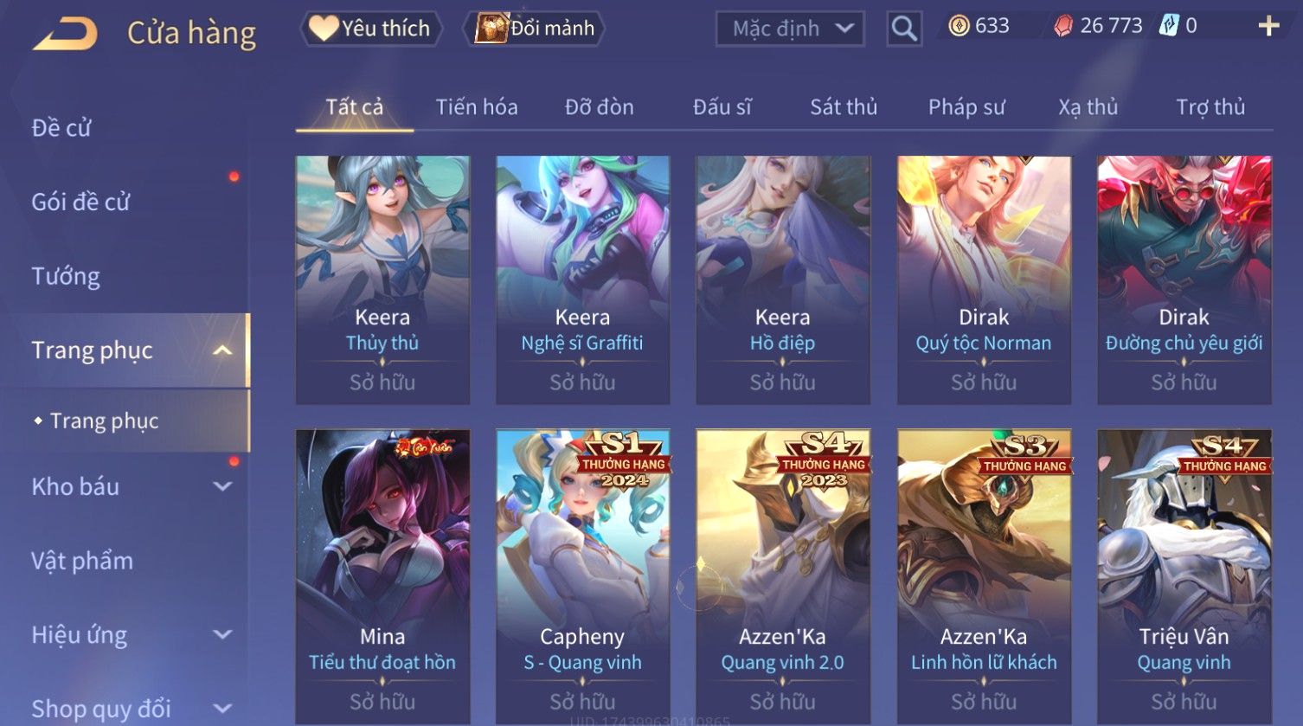Image resolution: width=1303 pixels, height=726 pixels.
Task: Select Capheny S - Quang vinh skin
Action: (x=582, y=577)
